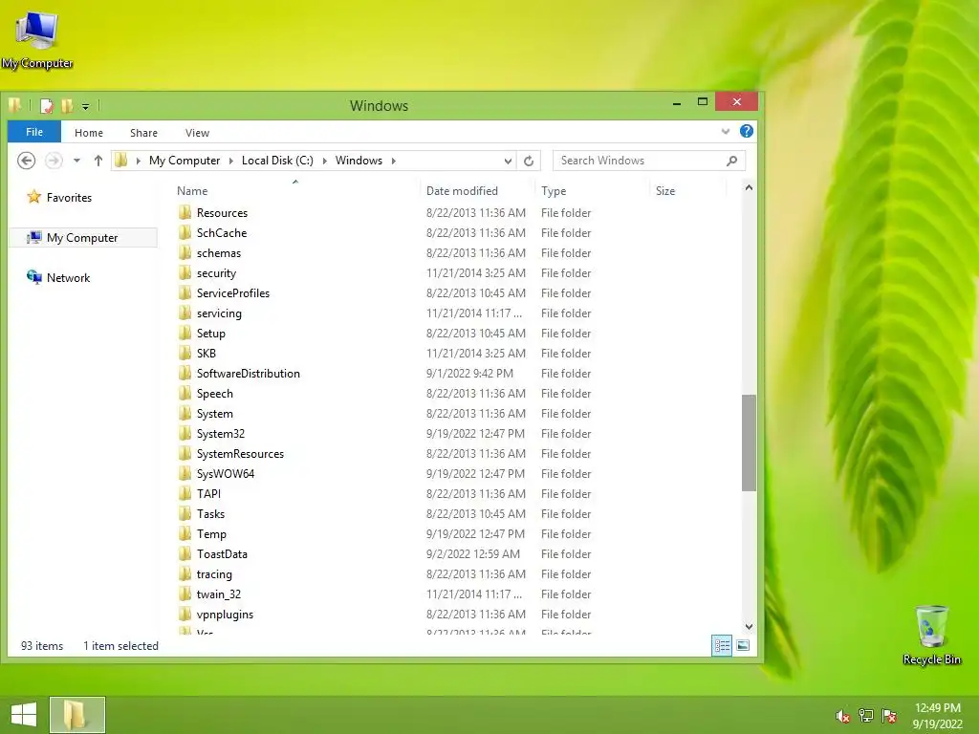This screenshot has width=979, height=734.
Task: Click the scroll down arrow of file list
Action: click(749, 627)
